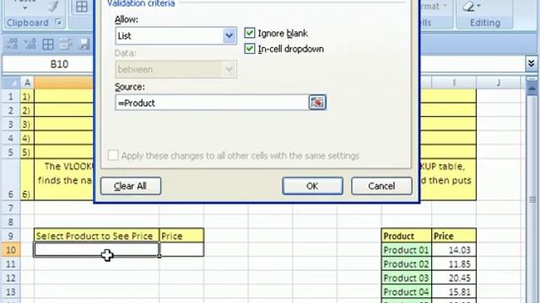
Task: Click the Price header cell next to Select Product
Action: click(x=181, y=236)
